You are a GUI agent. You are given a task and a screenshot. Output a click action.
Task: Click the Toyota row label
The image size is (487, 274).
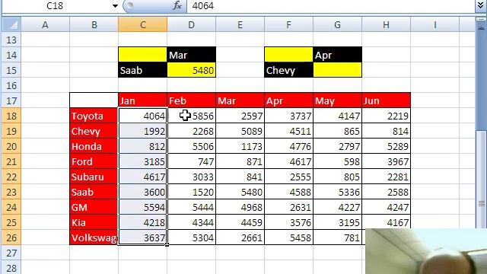pos(94,116)
